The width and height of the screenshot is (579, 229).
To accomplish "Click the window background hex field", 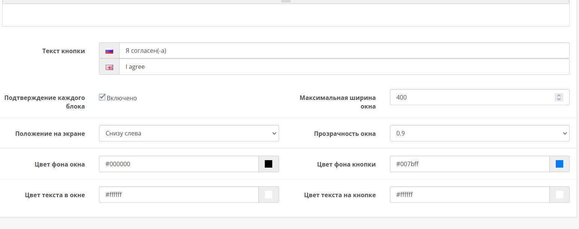I will 179,164.
